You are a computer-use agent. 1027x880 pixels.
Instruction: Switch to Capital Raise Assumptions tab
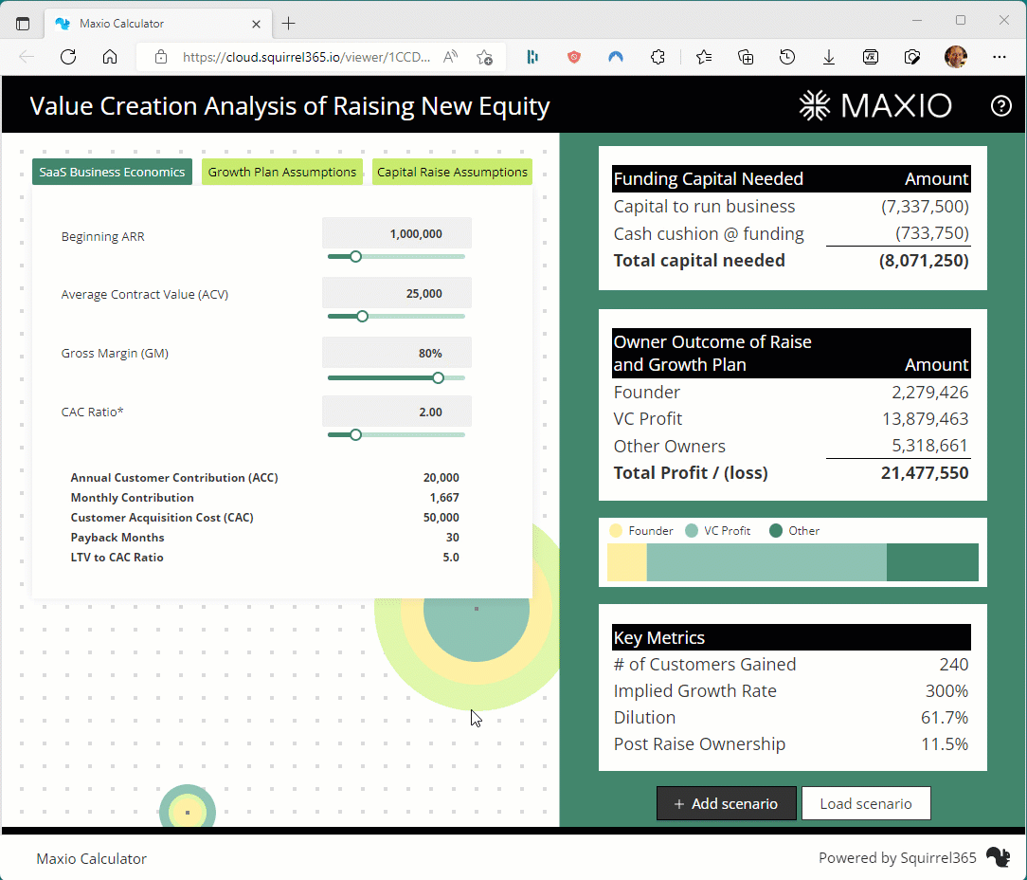click(x=452, y=172)
